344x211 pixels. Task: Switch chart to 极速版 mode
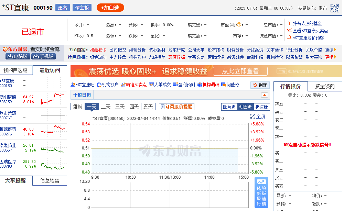coord(262,107)
